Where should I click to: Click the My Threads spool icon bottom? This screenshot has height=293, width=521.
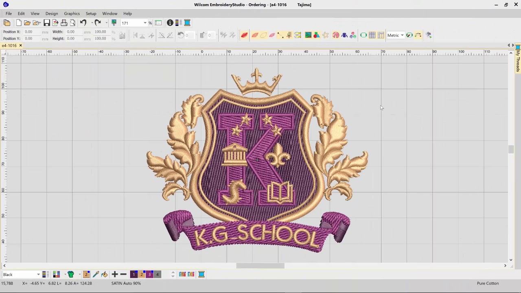[201, 274]
